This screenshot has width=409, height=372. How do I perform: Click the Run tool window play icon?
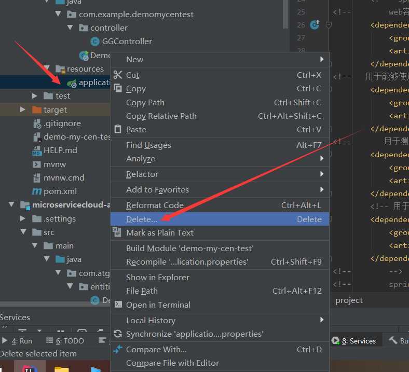pos(5,340)
